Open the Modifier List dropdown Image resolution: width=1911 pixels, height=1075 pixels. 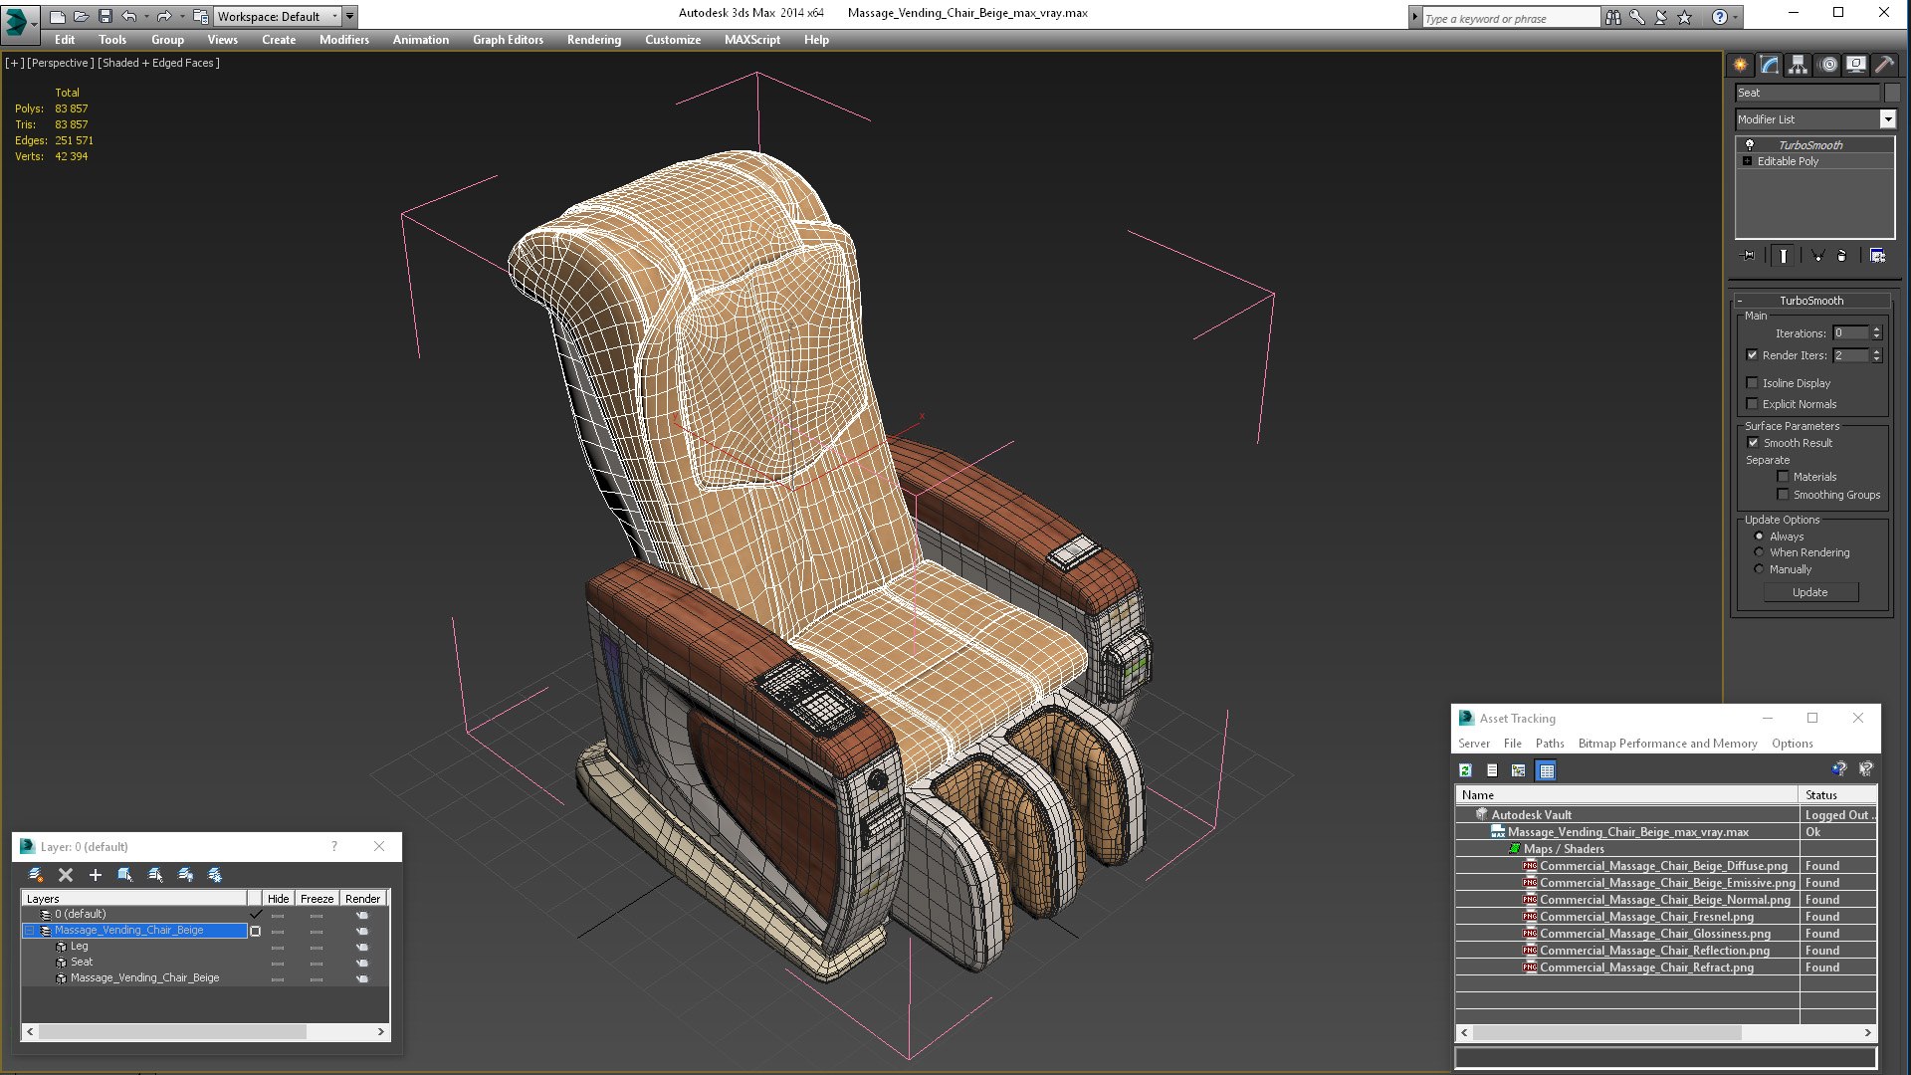click(x=1887, y=119)
